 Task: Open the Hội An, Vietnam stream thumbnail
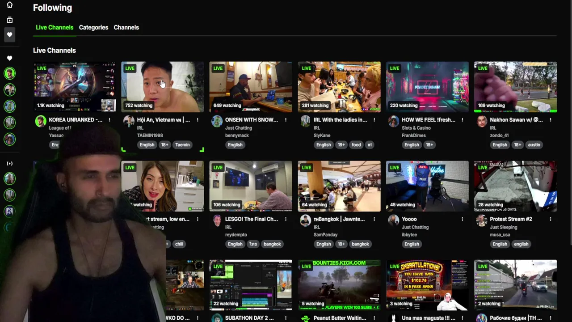[x=163, y=87]
